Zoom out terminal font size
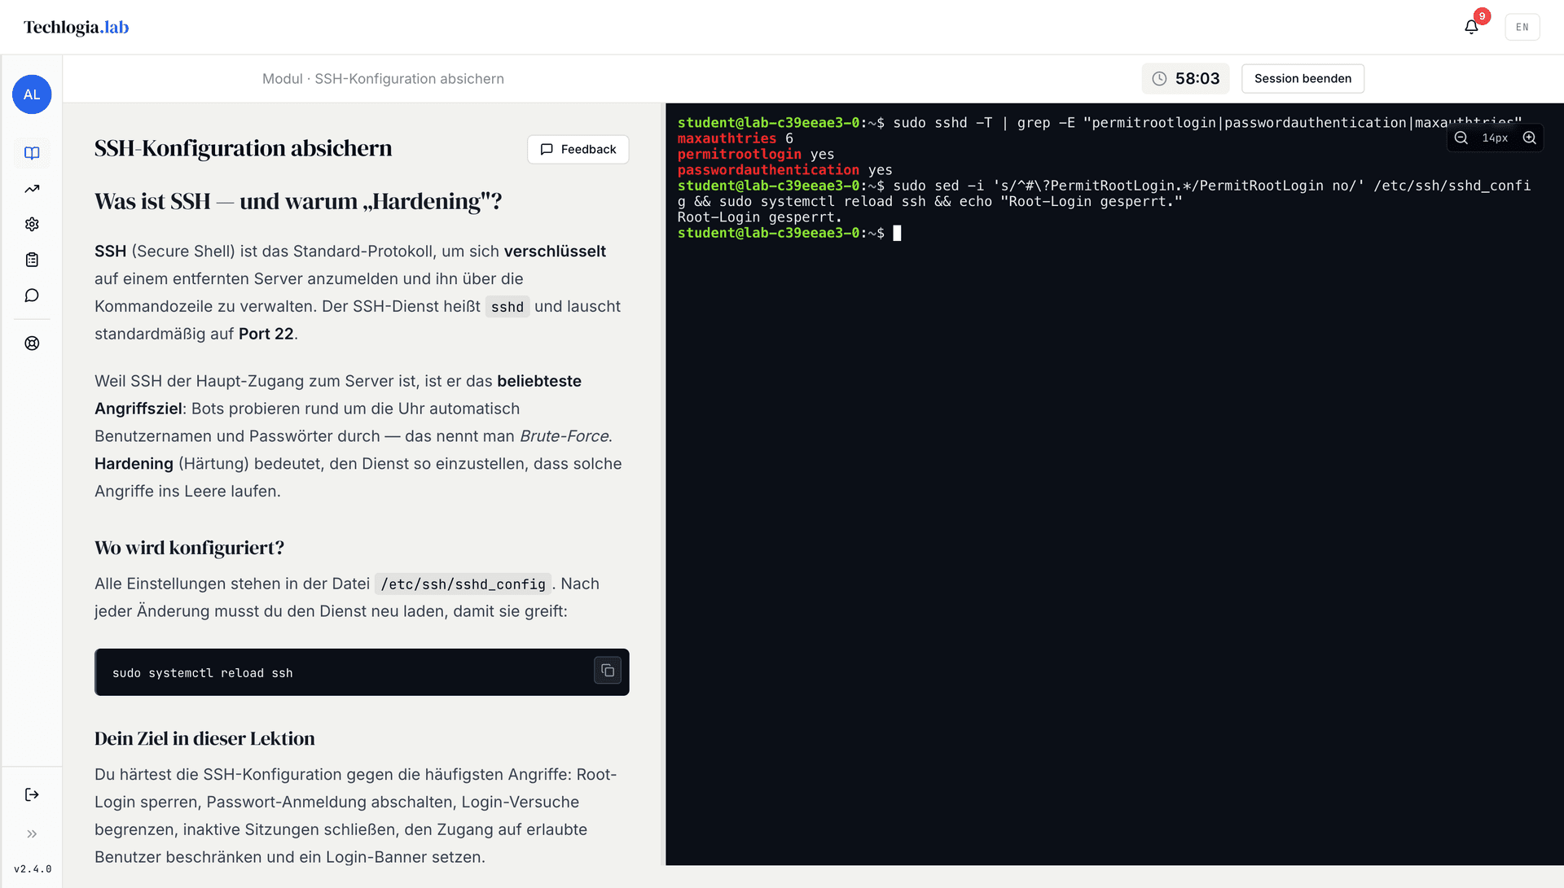The image size is (1564, 888). tap(1461, 138)
